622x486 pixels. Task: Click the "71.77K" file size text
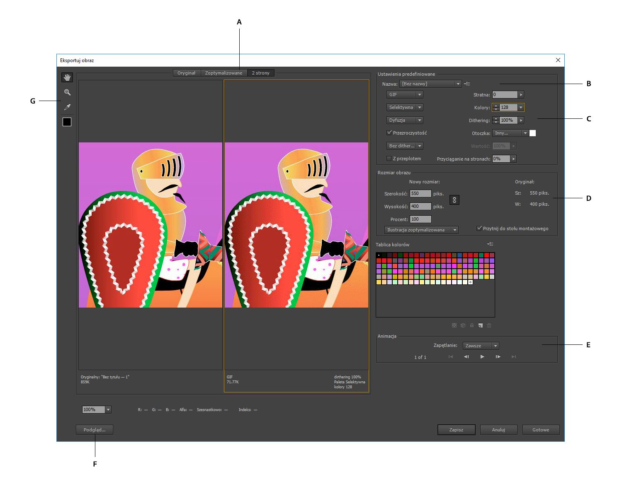coord(233,382)
